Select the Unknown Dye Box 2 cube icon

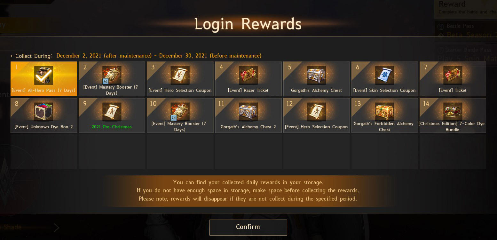44,112
